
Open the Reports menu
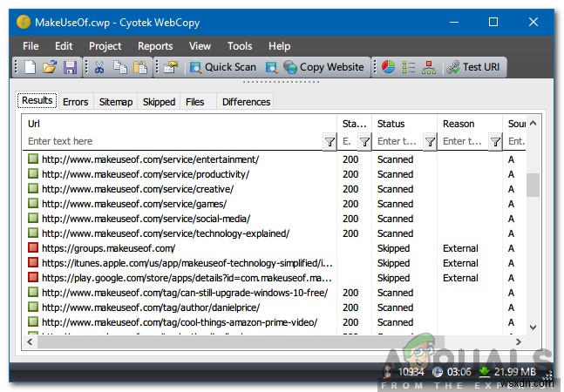point(155,46)
